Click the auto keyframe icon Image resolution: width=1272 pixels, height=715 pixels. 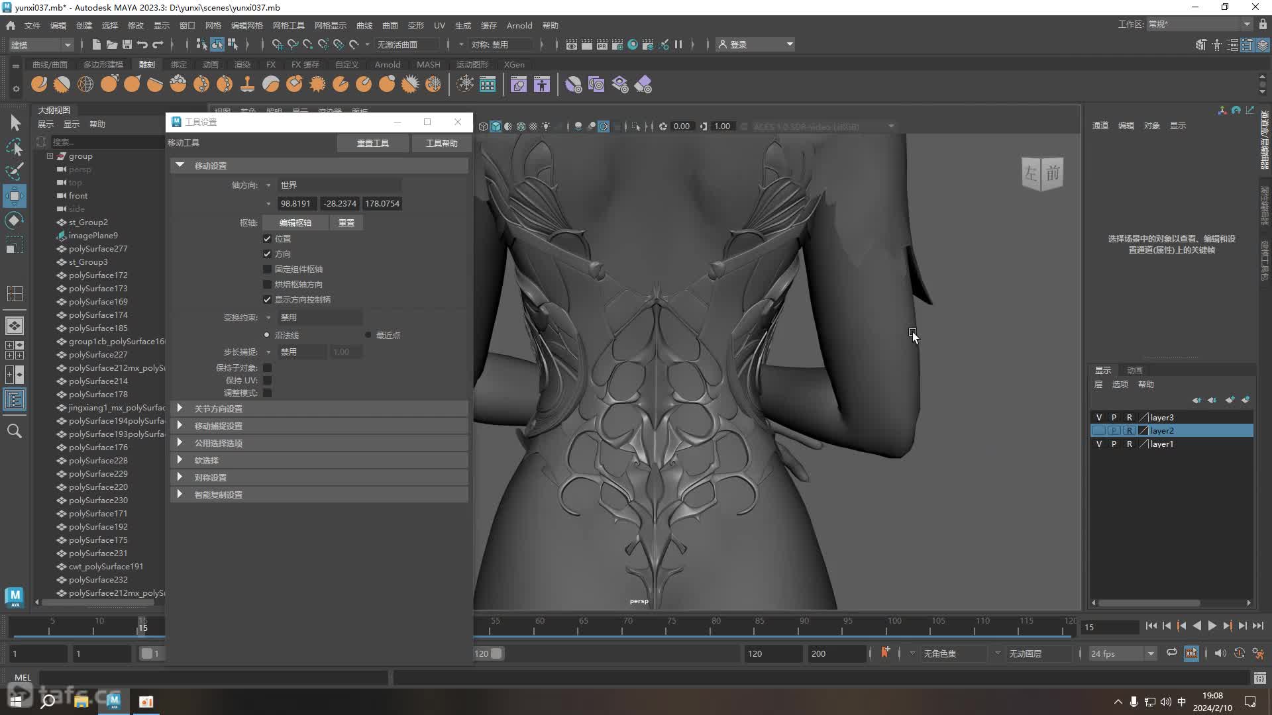(1239, 653)
